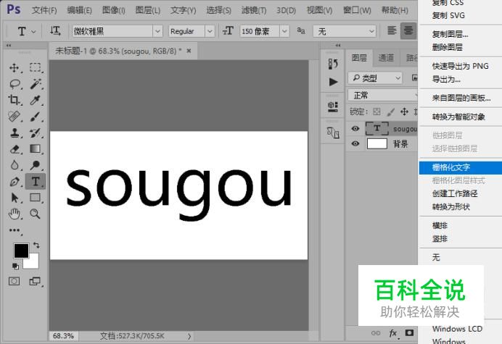The width and height of the screenshot is (502, 344).
Task: Select the Eraser tool
Action: 14,149
